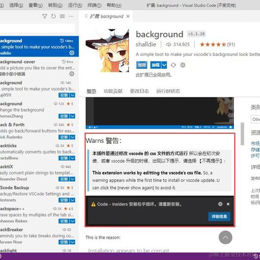Dismiss the Code Insiders corrupt warning notification

click(x=228, y=204)
